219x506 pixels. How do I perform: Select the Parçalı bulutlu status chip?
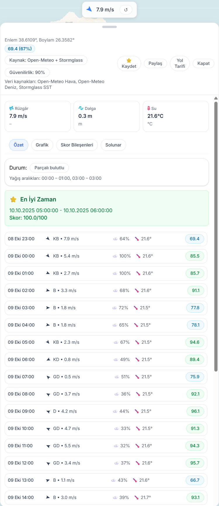tap(49, 168)
